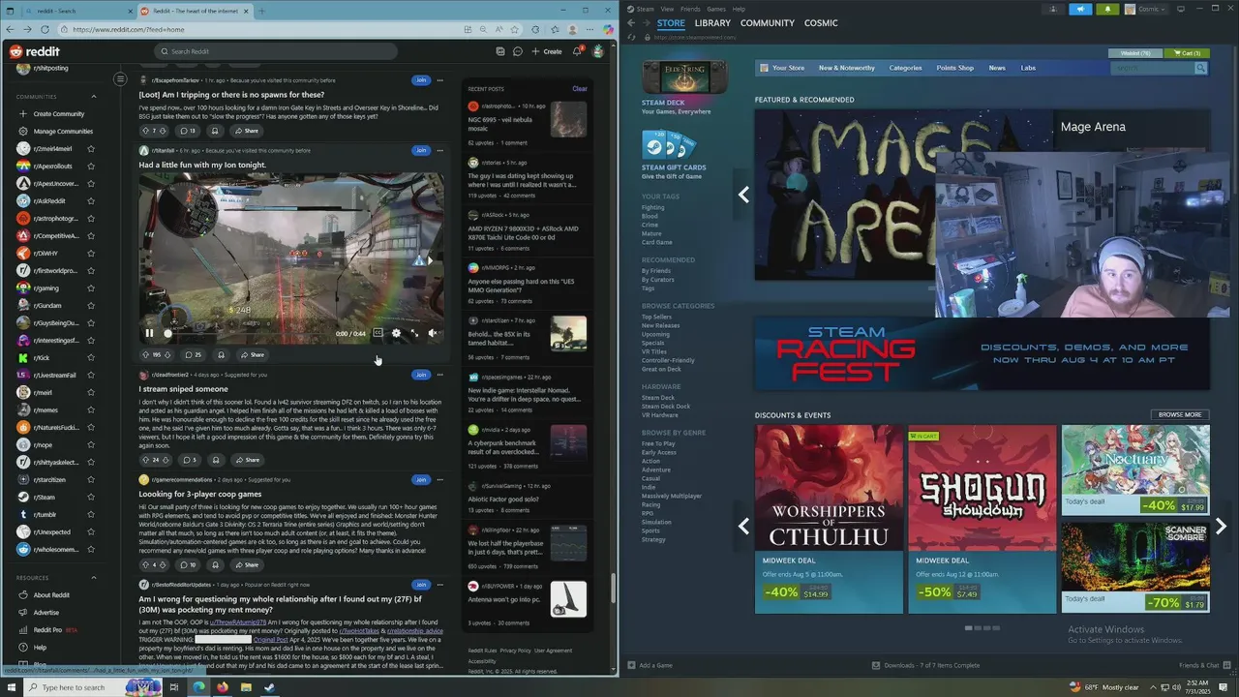The width and height of the screenshot is (1239, 697).
Task: Upvote the 'I stream sniped someone' post
Action: coord(147,460)
